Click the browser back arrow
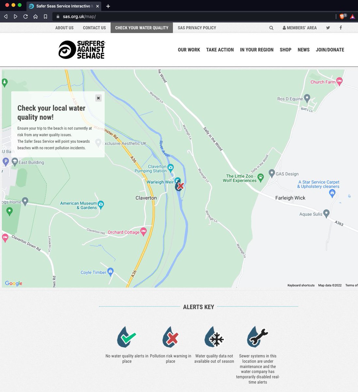This screenshot has height=392, width=358. click(6, 16)
